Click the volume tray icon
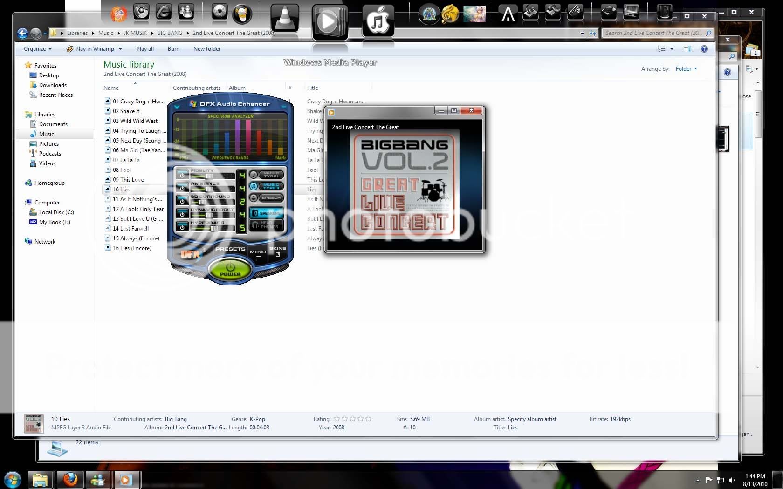The image size is (783, 489). tap(732, 480)
